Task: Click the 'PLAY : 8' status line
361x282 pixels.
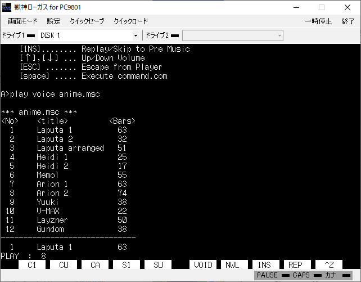Action: point(23,256)
